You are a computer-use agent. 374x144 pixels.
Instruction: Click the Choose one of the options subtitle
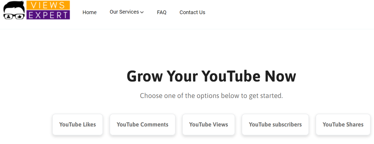(211, 96)
